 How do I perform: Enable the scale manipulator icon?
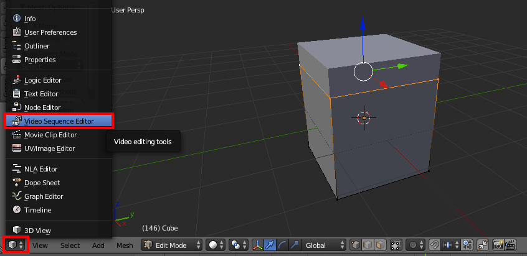[x=295, y=245]
